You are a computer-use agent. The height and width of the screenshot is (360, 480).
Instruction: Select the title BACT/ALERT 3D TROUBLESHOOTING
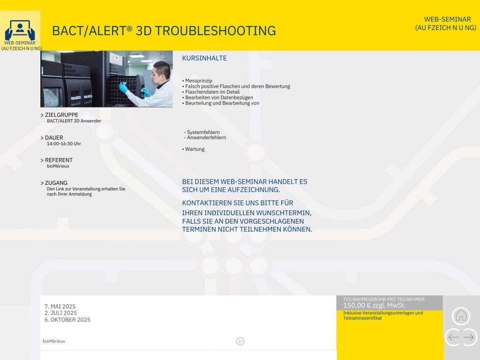[x=164, y=31]
